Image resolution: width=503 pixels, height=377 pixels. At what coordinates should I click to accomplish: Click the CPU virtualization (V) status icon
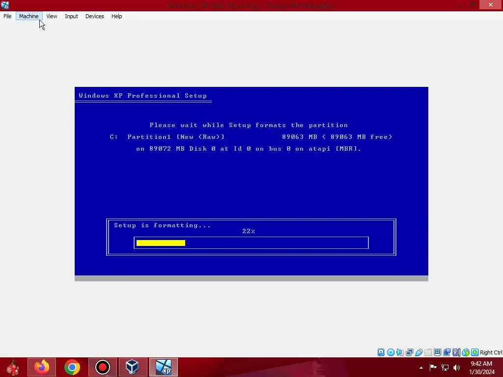tap(456, 352)
